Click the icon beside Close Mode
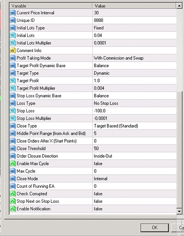Viewport: 184px width, 236px height. 13,179
